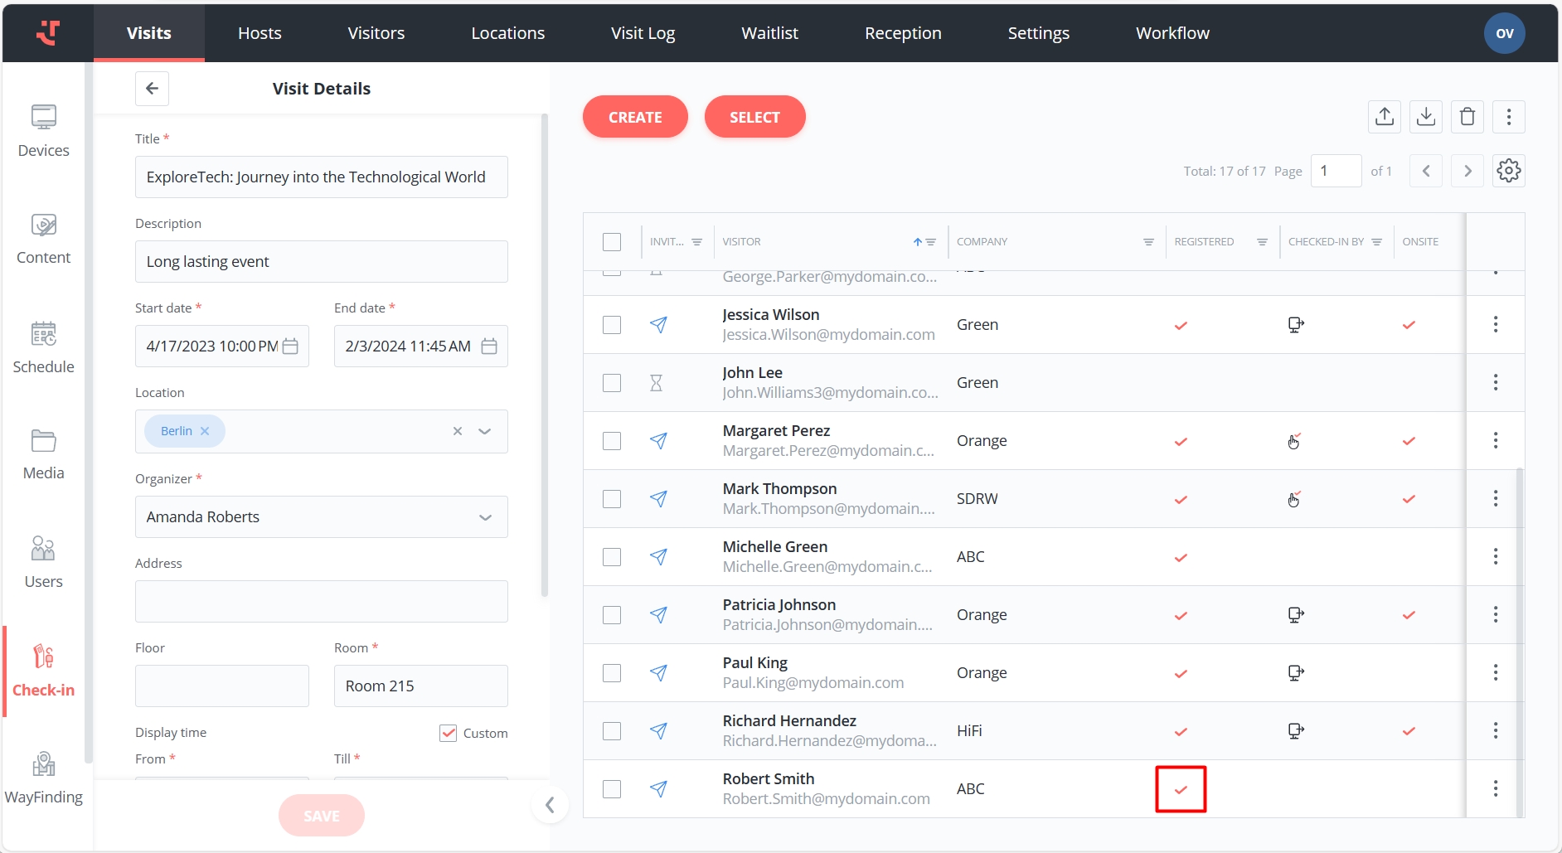Toggle the select-all checkbox in table header
1562x853 pixels.
point(612,242)
